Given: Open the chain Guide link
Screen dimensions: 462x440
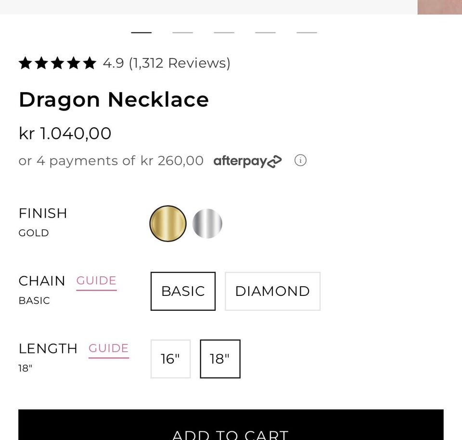Looking at the screenshot, I should tap(96, 281).
